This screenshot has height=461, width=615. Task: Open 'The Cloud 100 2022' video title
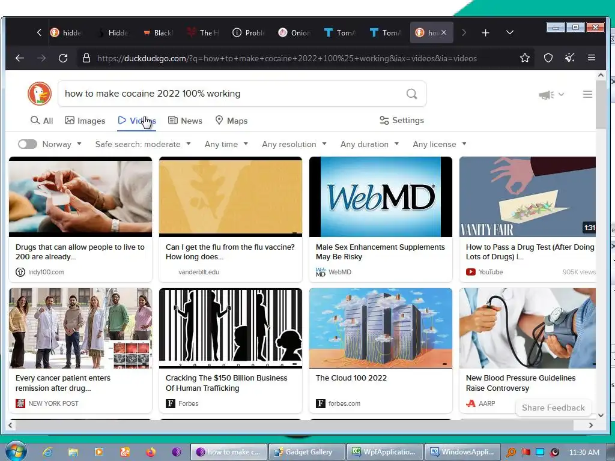tap(351, 378)
